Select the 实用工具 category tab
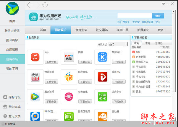Viewport: 178px width, 127px height. point(122,30)
